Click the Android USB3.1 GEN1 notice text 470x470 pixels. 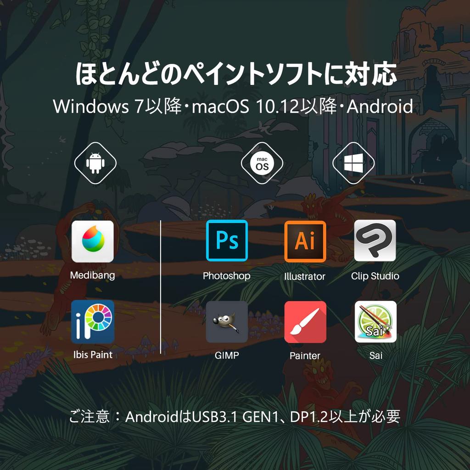tap(235, 417)
